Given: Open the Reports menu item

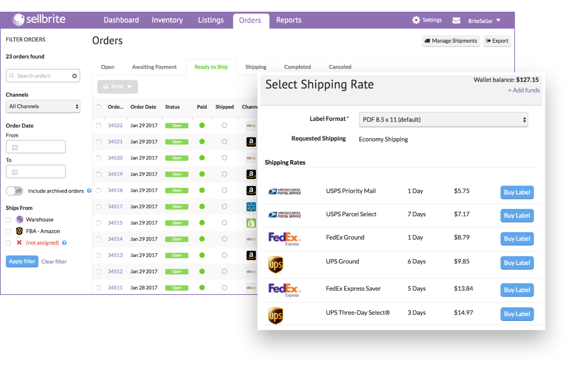Looking at the screenshot, I should [x=288, y=20].
